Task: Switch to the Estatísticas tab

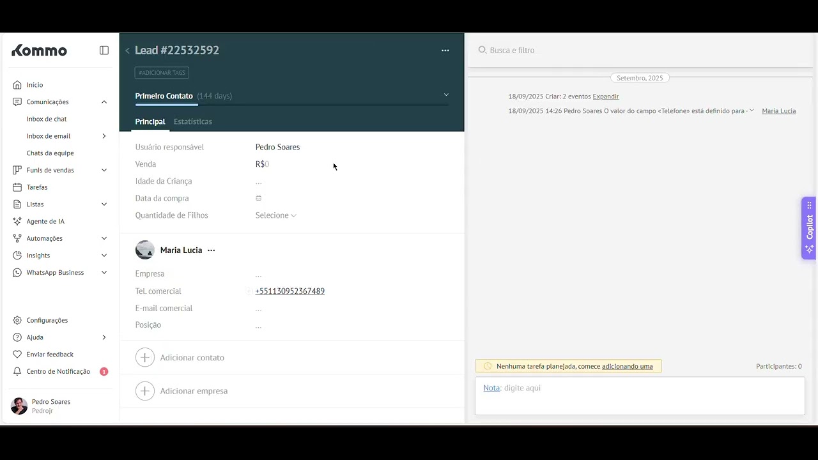Action: coord(193,121)
